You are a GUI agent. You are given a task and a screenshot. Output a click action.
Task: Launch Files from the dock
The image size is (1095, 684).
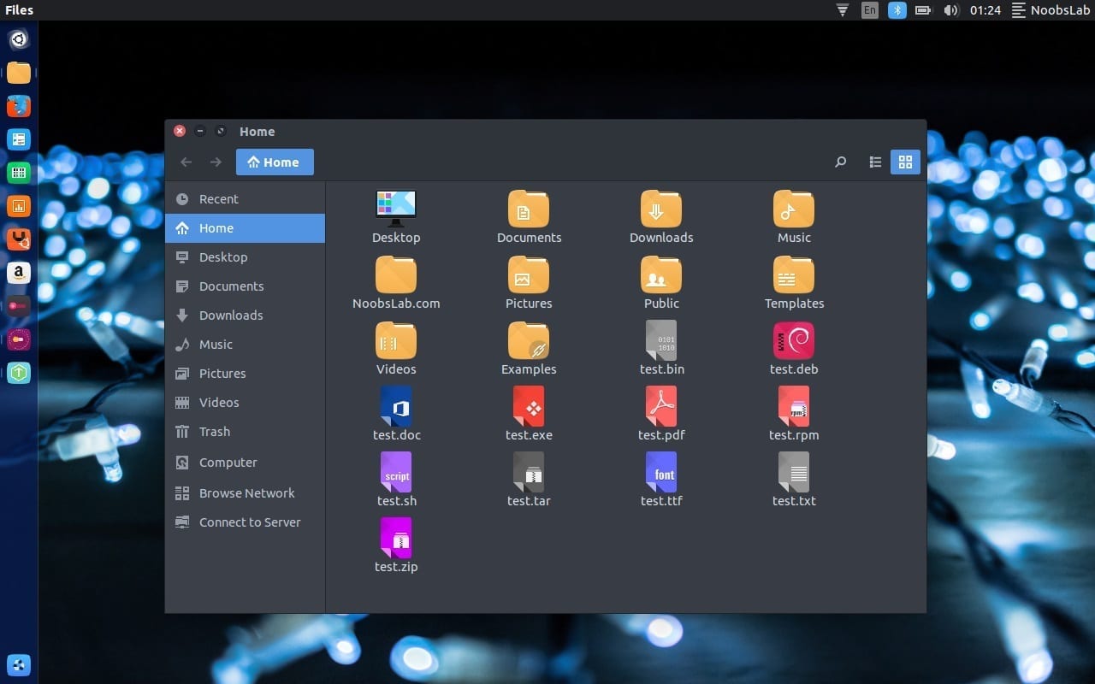19,73
